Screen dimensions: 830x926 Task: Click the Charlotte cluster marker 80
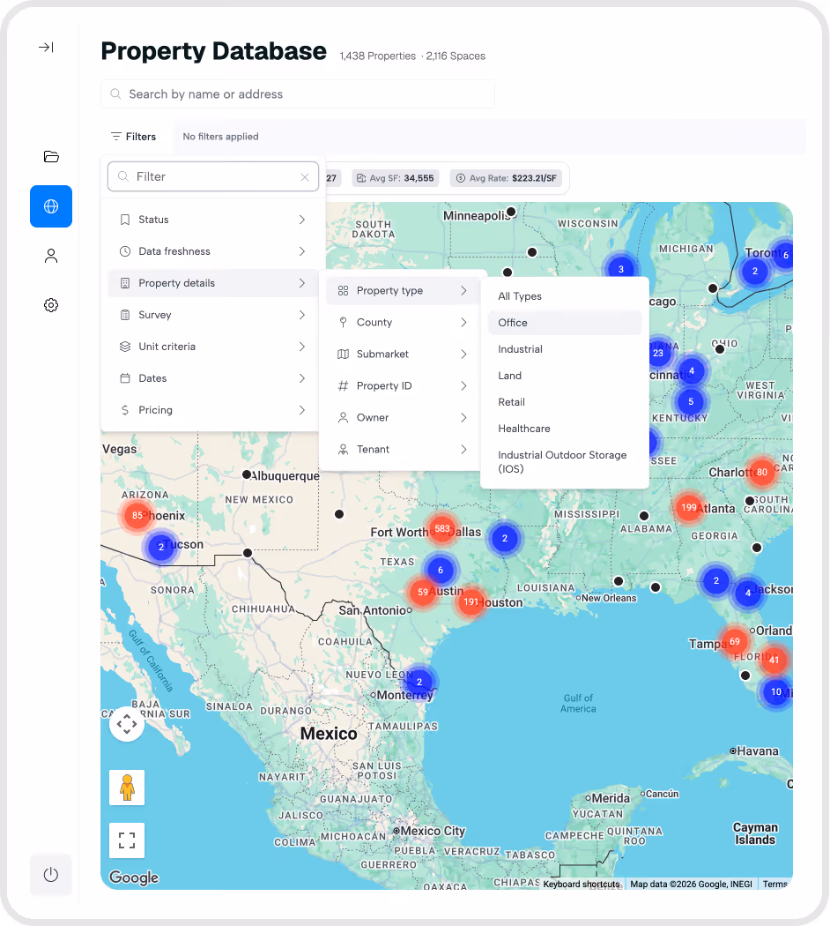pos(762,472)
